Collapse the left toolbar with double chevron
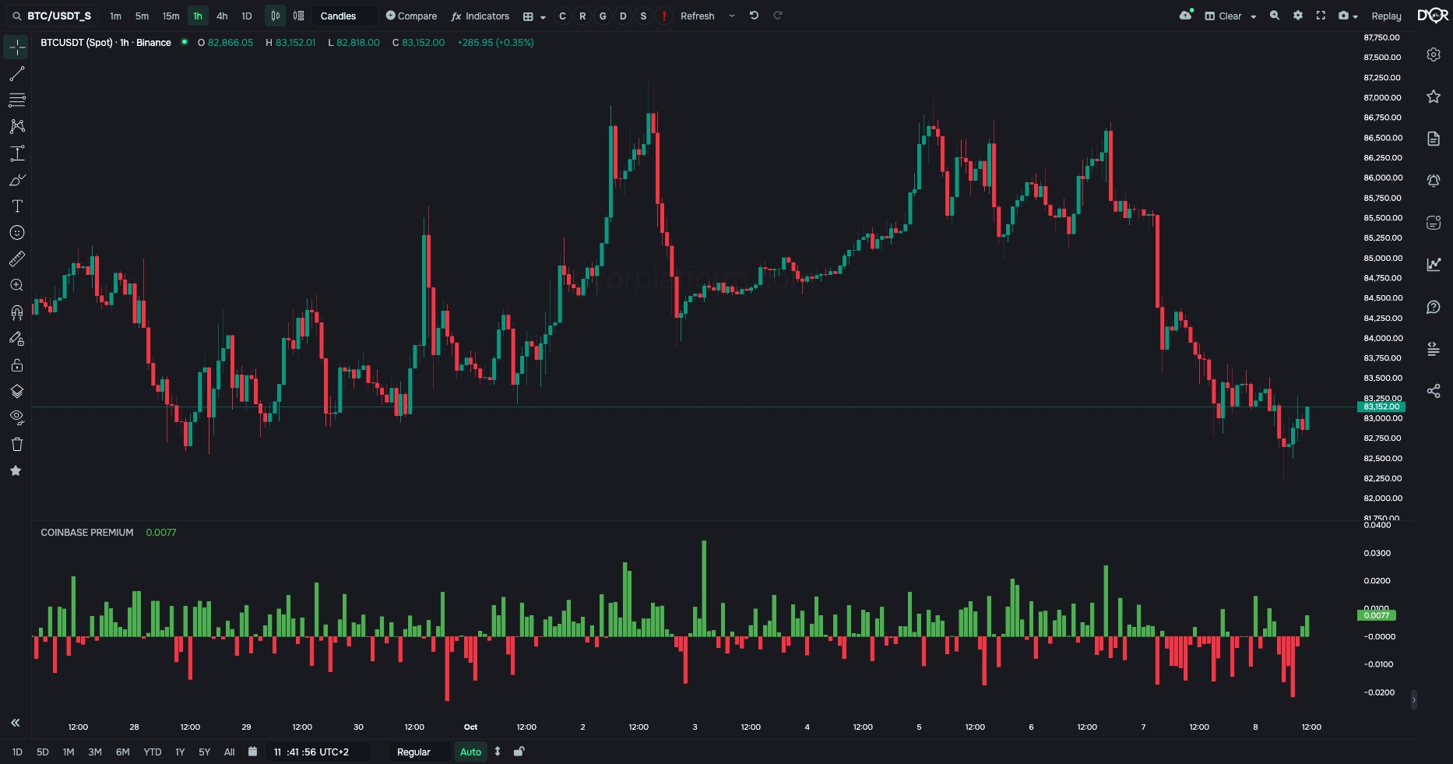This screenshot has height=764, width=1453. 15,723
